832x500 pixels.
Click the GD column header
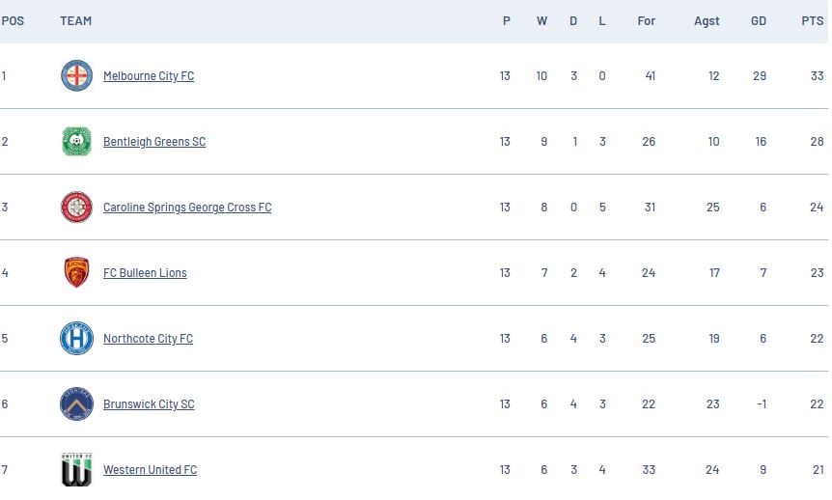coord(759,21)
